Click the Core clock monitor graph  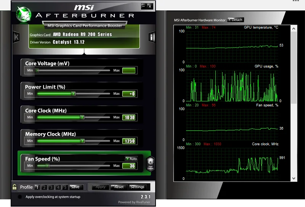[232, 164]
